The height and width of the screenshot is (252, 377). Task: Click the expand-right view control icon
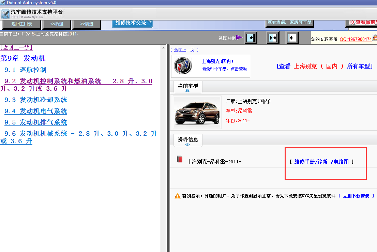tap(251, 38)
